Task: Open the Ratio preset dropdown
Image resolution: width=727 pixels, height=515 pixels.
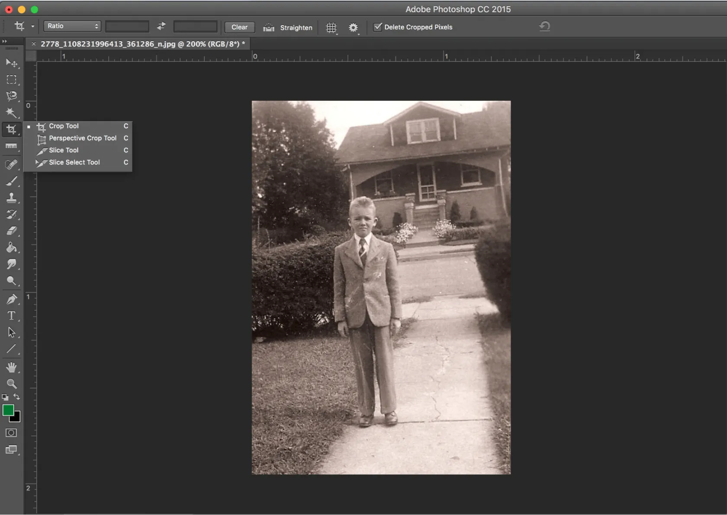Action: pyautogui.click(x=72, y=26)
